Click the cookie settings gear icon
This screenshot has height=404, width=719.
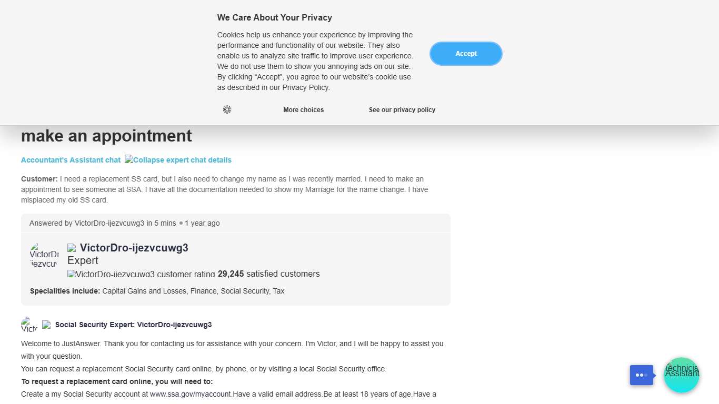[227, 109]
